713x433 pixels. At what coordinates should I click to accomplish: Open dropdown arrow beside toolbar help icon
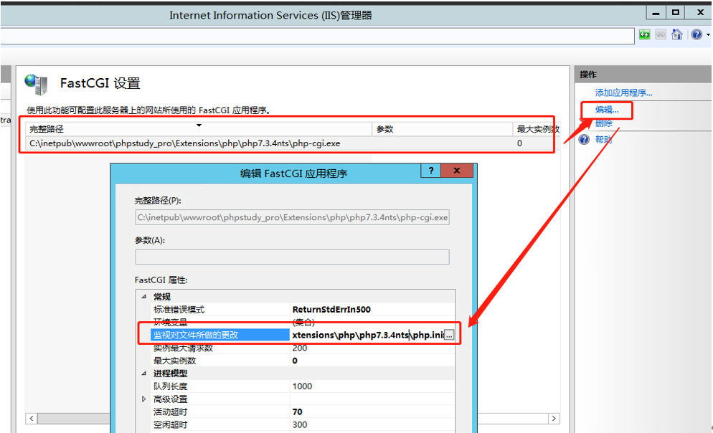(x=708, y=35)
